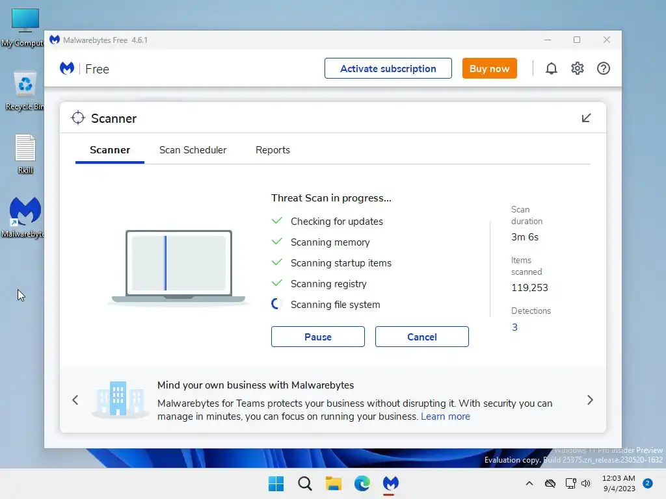Click the title bar Malwarebytes icon
Image resolution: width=666 pixels, height=499 pixels.
coord(55,40)
